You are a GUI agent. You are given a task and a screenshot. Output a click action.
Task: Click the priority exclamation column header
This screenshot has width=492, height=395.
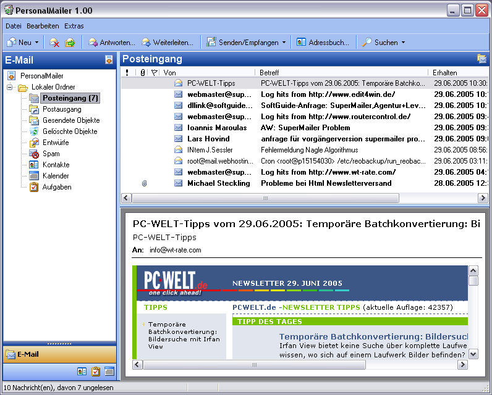[127, 73]
